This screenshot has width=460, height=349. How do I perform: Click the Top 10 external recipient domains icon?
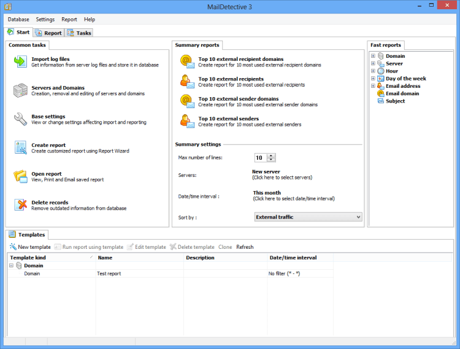pyautogui.click(x=187, y=61)
